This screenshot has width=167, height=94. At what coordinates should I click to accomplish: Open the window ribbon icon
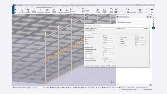point(152,10)
